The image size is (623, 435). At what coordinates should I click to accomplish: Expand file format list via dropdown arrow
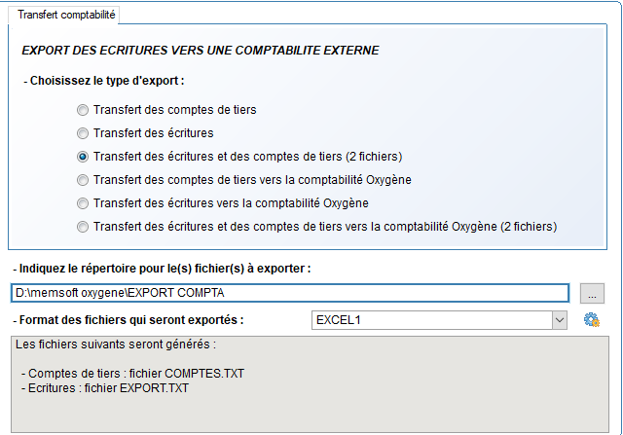(560, 320)
